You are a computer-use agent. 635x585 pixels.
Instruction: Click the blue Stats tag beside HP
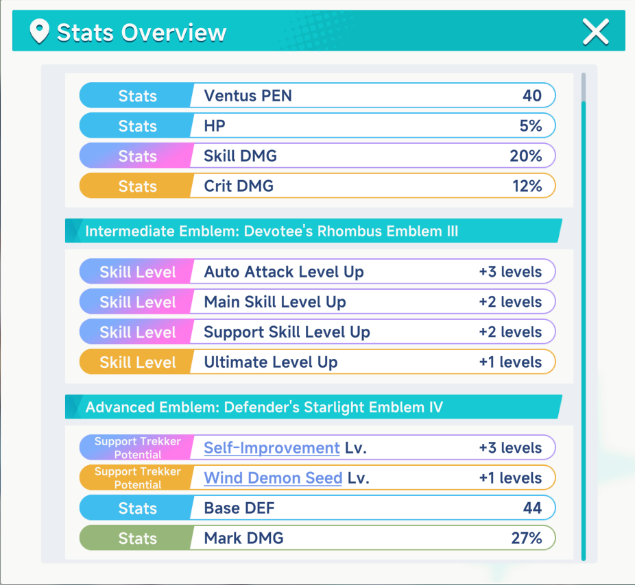[136, 126]
